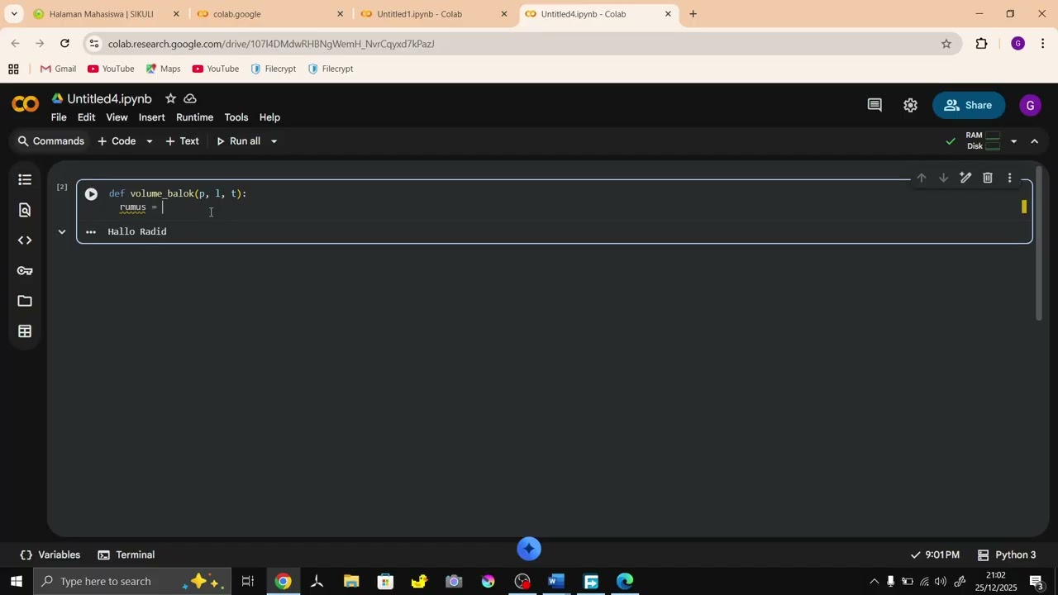Screen dimensions: 1058x595
Task: Reload the page
Action: tap(65, 44)
